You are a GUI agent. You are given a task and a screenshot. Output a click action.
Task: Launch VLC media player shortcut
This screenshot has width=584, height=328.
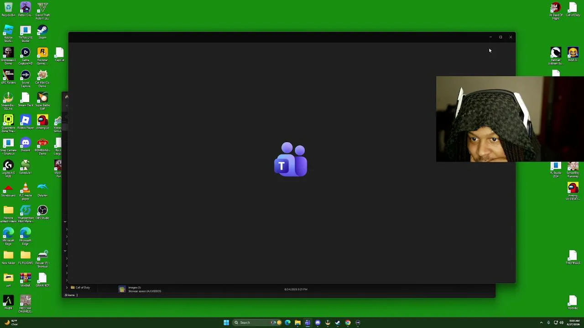point(26,191)
